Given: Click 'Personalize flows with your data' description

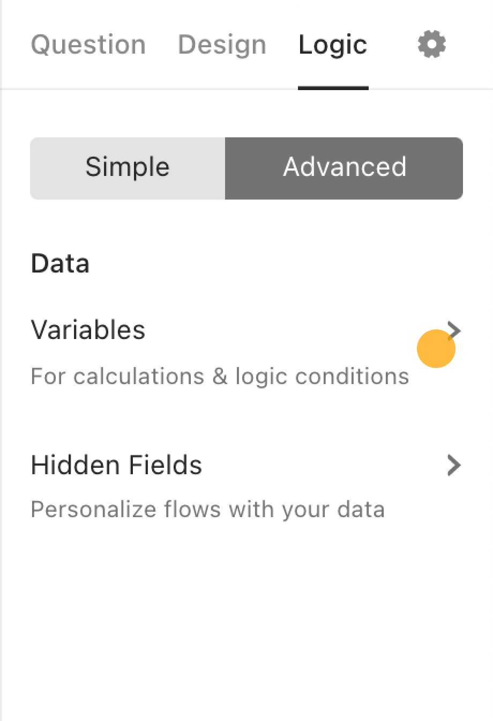Looking at the screenshot, I should 207,509.
